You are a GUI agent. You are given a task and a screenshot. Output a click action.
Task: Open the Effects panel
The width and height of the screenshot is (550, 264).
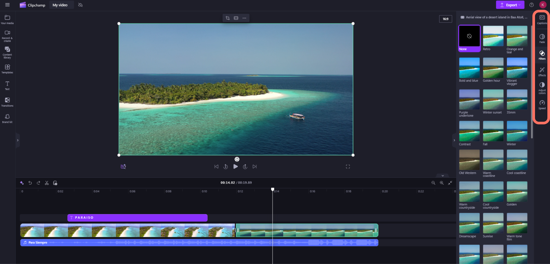click(x=542, y=72)
